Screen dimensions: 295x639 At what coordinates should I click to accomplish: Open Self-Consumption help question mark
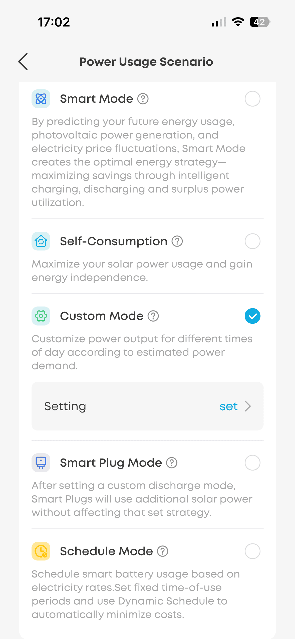[x=177, y=241]
